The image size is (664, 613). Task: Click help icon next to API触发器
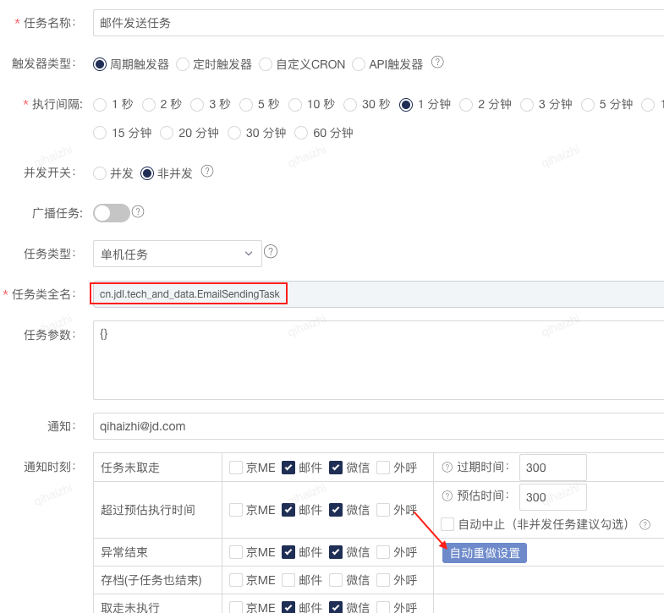coord(437,62)
